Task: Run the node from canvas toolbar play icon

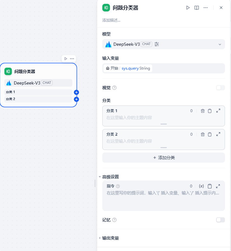Action: (66, 59)
